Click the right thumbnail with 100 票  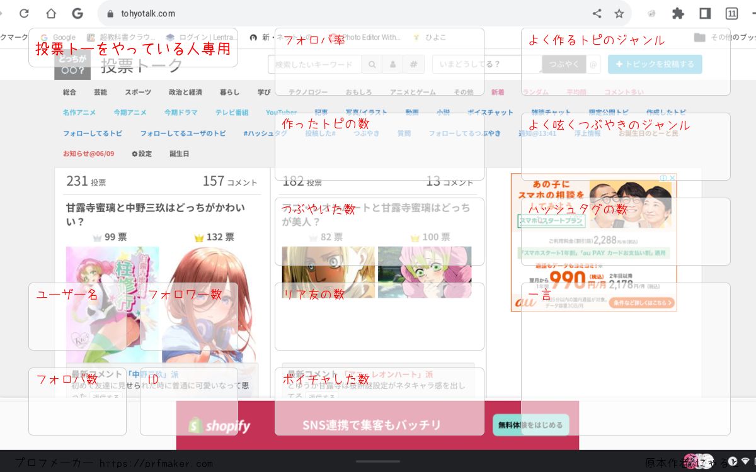coord(425,272)
